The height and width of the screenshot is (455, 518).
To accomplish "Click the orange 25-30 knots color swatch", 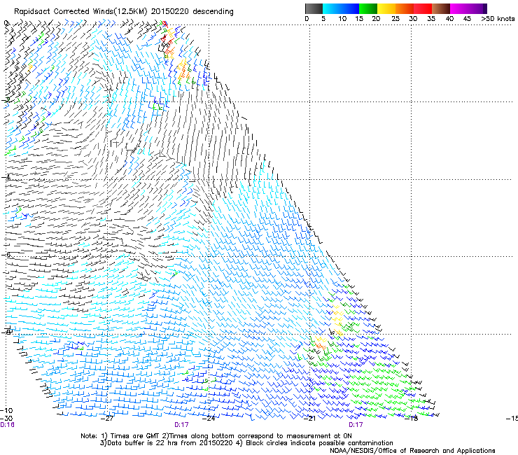I will tap(405, 8).
